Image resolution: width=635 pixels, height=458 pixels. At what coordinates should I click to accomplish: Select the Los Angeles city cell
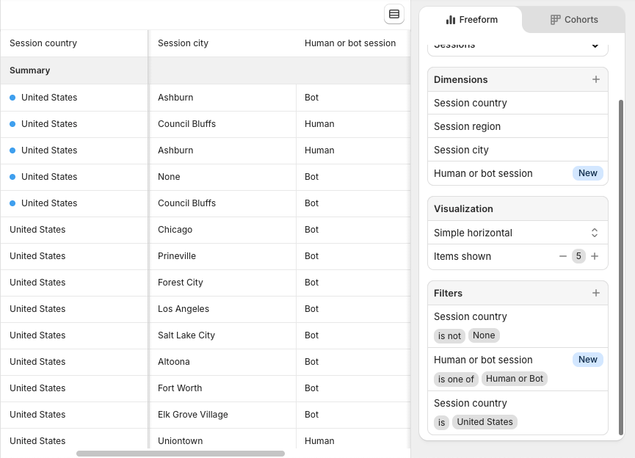(x=222, y=309)
